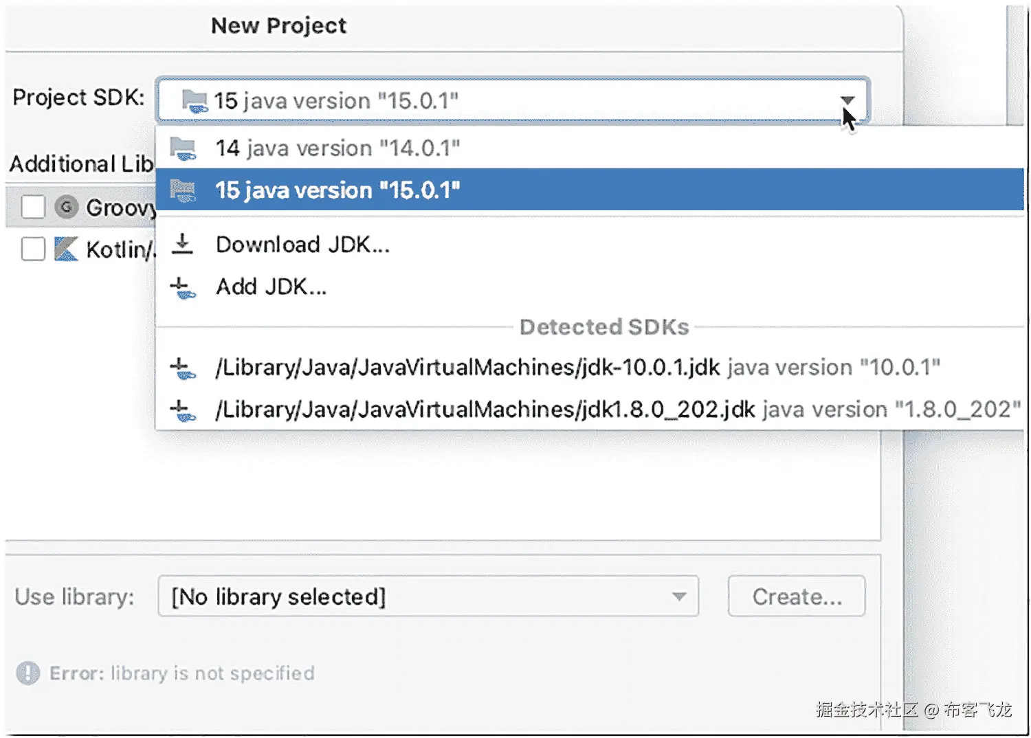Screen dimensions: 1031x738
Task: Click the download icon beside Download JDK
Action: [x=182, y=244]
